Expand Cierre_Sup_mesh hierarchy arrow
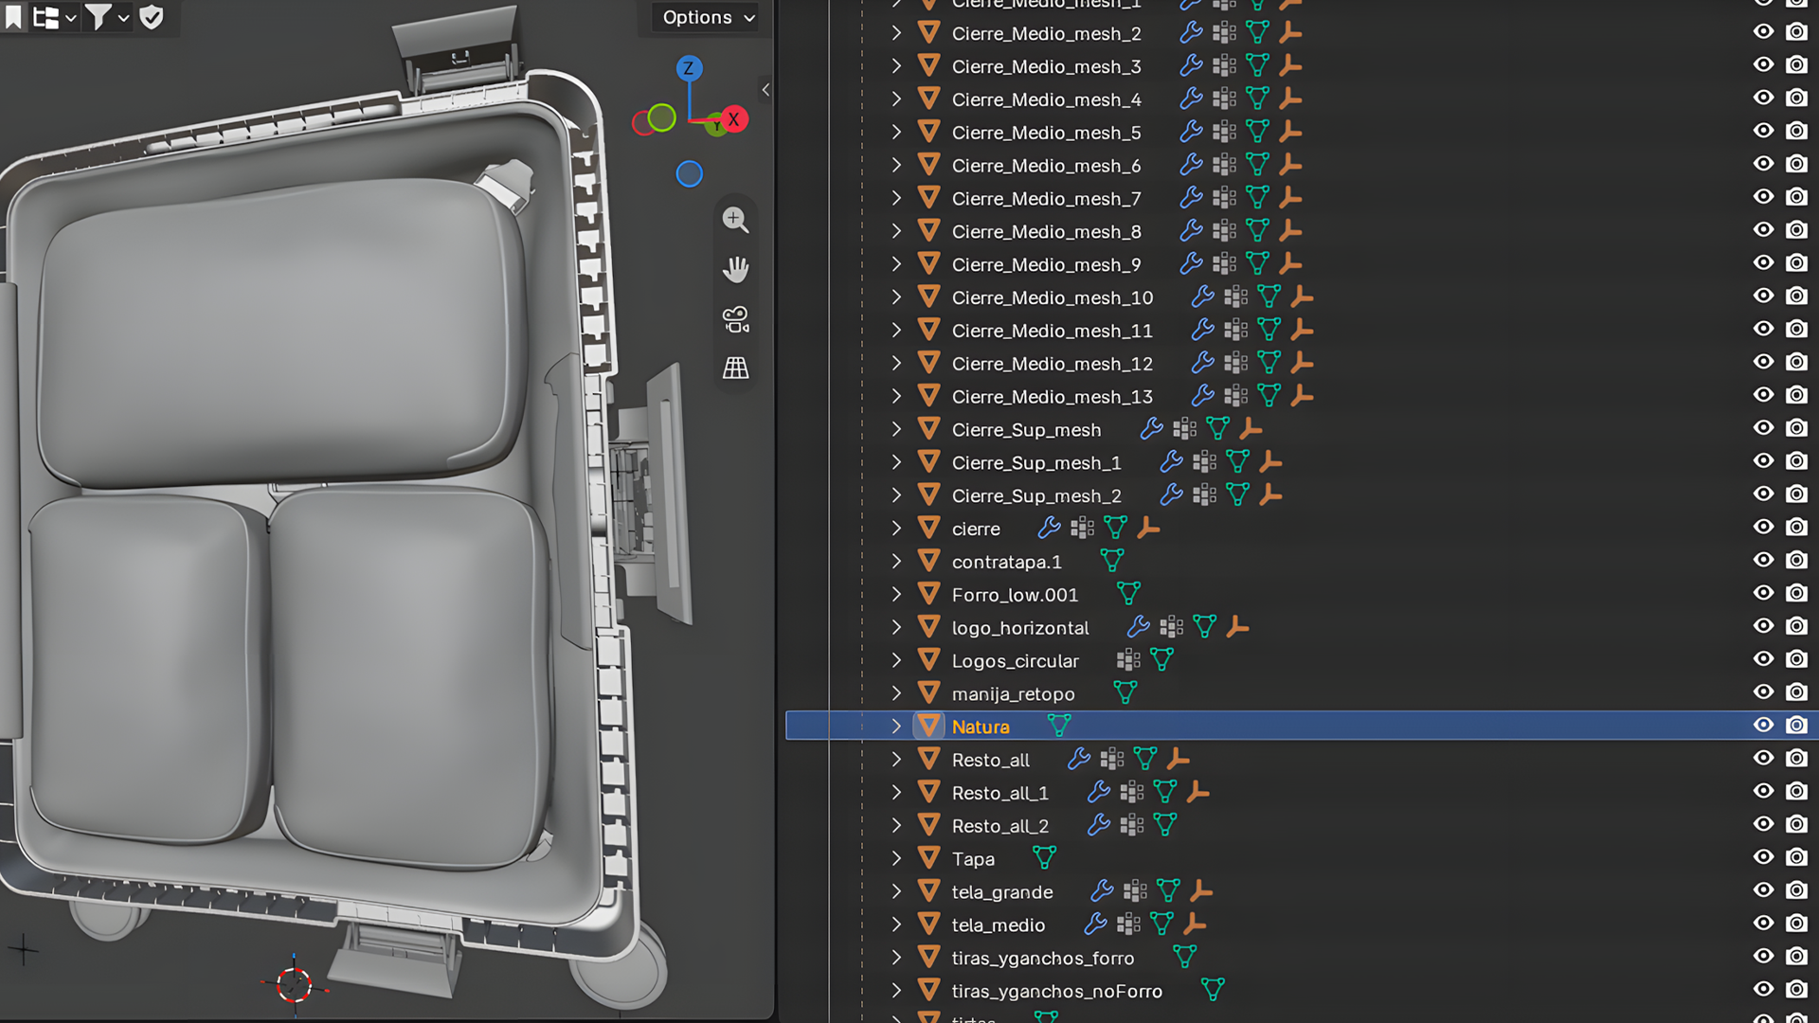The height and width of the screenshot is (1023, 1819). [896, 429]
